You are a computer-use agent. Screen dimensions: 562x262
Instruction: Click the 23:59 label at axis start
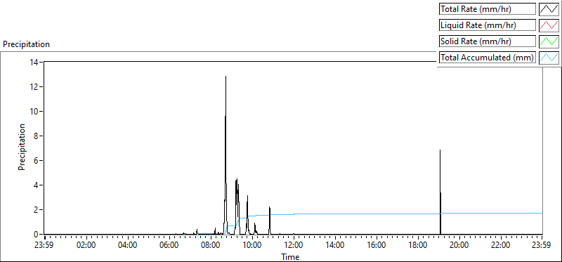45,245
